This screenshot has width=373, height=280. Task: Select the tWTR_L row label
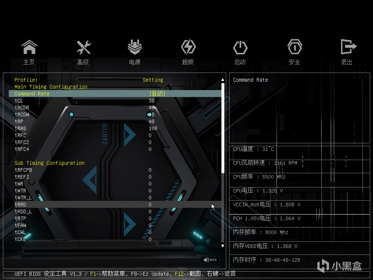coord(23,198)
